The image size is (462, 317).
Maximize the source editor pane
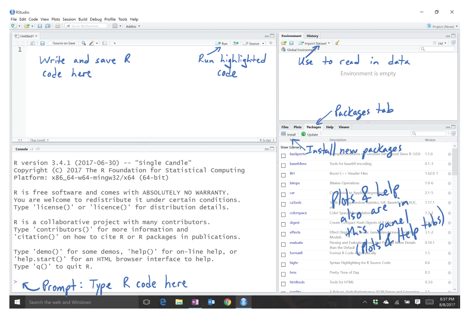(x=272, y=36)
